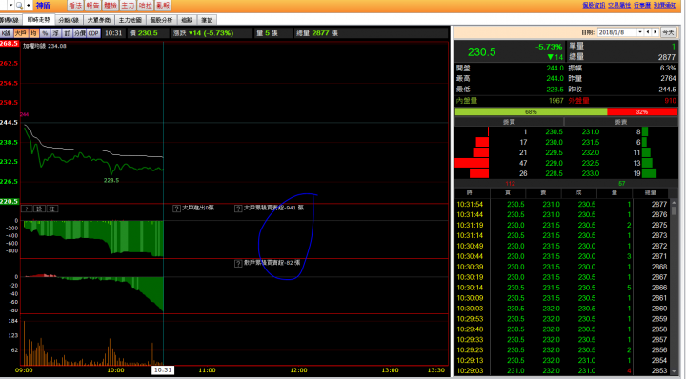This screenshot has height=379, width=686.
Task: Select the 10:30:14 trade row
Action: [x=562, y=288]
